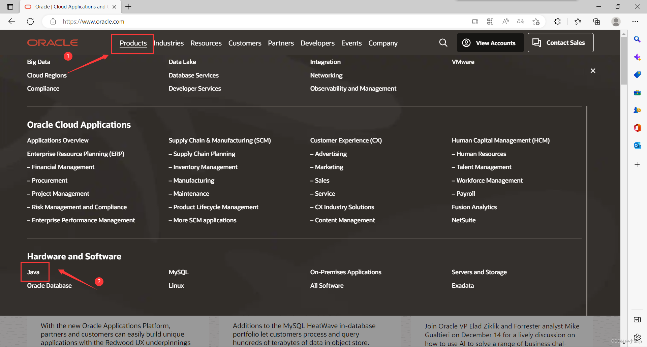This screenshot has width=647, height=347.
Task: Open the NetSuite link
Action: click(x=464, y=220)
